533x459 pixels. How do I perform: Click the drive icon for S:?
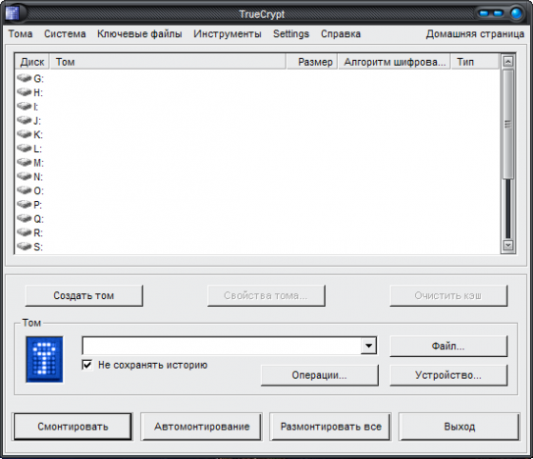[24, 246]
